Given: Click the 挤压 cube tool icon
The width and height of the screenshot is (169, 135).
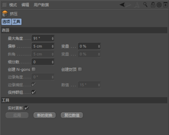Looking at the screenshot, I should (x=5, y=14).
